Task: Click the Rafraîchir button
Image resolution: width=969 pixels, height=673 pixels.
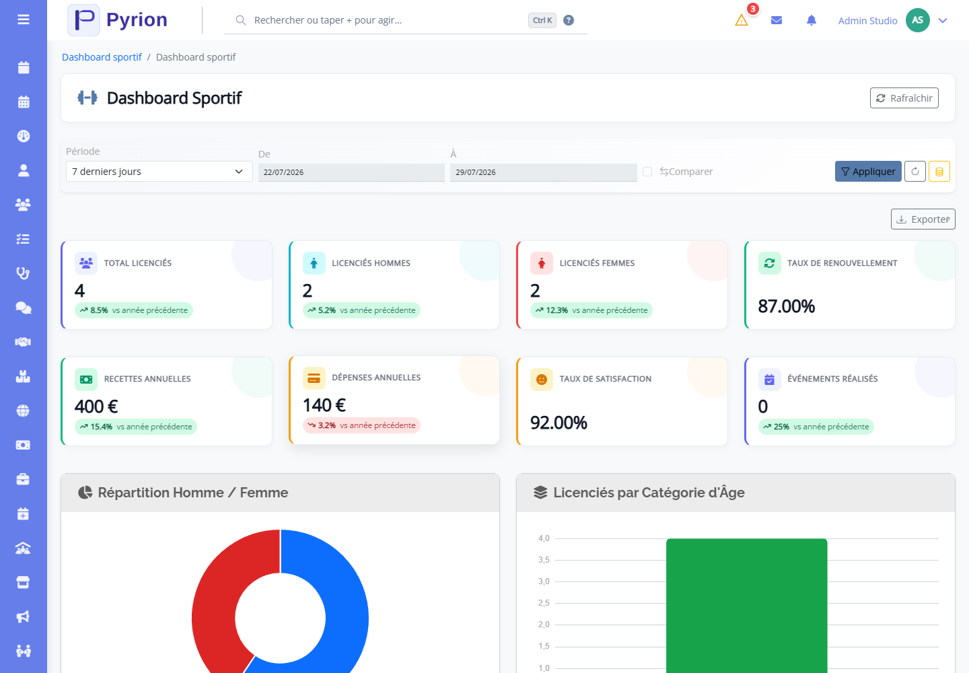Action: (x=904, y=98)
